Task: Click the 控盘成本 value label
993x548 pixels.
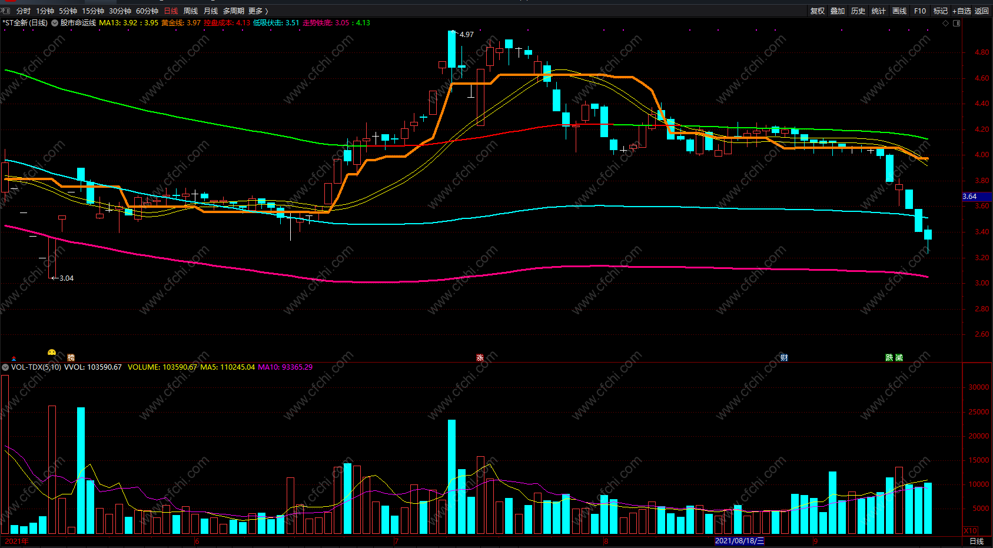Action: [227, 23]
